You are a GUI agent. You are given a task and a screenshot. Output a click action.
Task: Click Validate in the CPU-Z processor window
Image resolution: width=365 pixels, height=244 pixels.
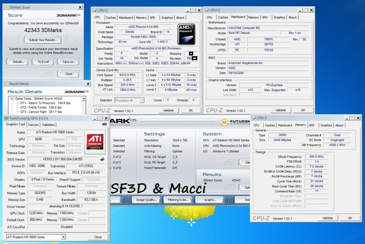tap(168, 110)
